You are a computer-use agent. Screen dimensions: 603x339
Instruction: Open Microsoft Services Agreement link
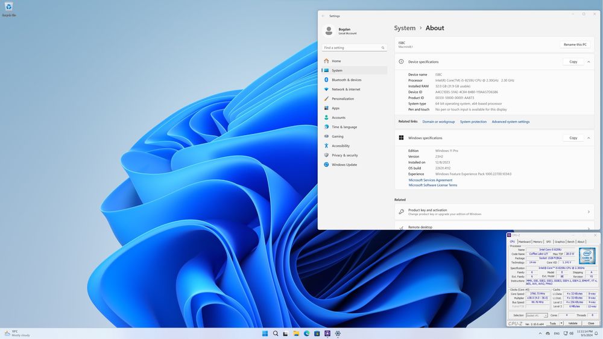coord(431,180)
